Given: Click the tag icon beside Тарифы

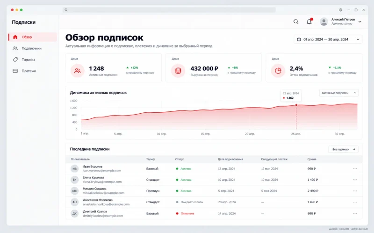Looking at the screenshot, I should click(15, 60).
